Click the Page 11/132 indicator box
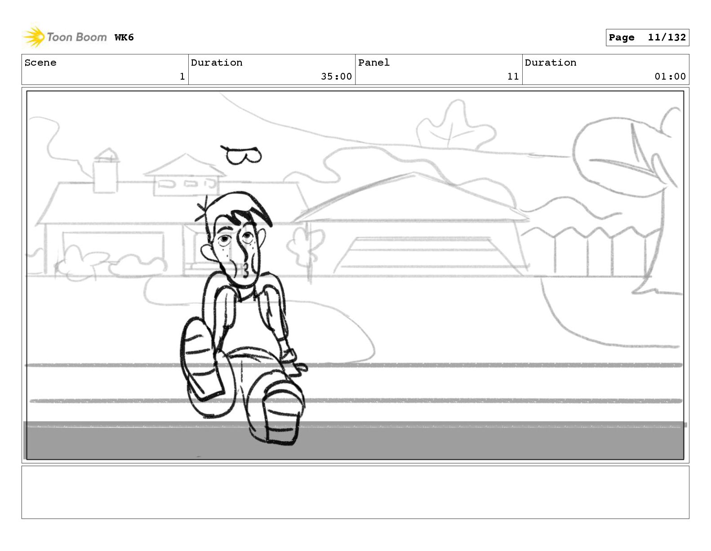The height and width of the screenshot is (551, 711). (647, 38)
